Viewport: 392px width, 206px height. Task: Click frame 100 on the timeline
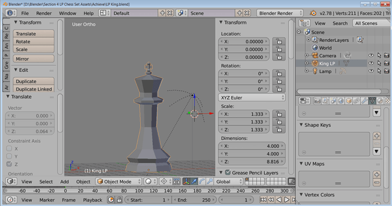point(139,191)
